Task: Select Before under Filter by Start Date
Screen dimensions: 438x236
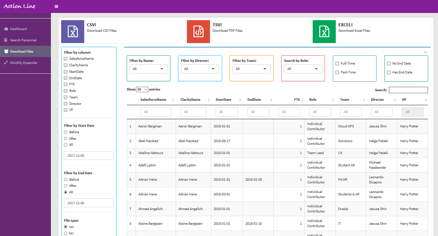Action: pyautogui.click(x=66, y=132)
